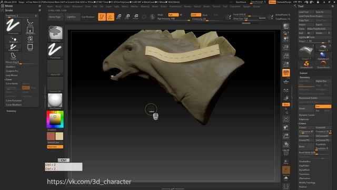
Task: Select the large Stego tool thumbnail
Action: (x=306, y=52)
